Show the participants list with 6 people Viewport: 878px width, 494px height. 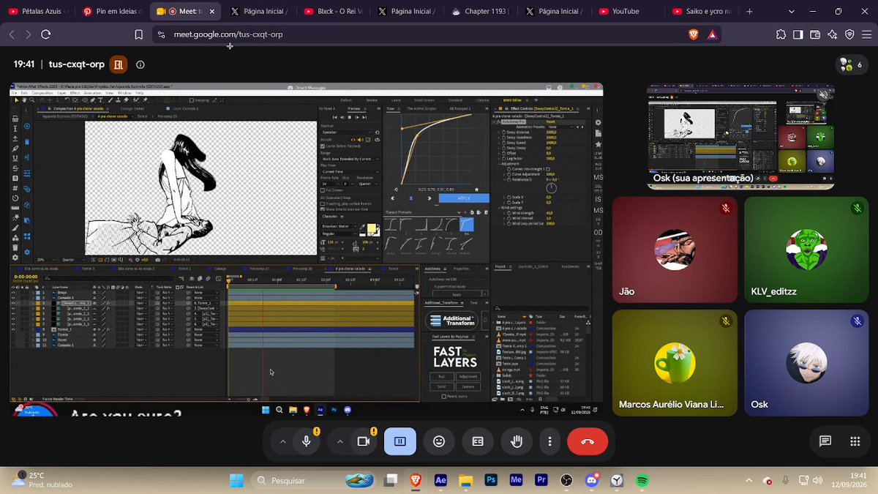pyautogui.click(x=851, y=64)
